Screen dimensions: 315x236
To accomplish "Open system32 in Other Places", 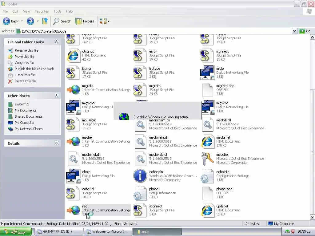I will point(22,104).
